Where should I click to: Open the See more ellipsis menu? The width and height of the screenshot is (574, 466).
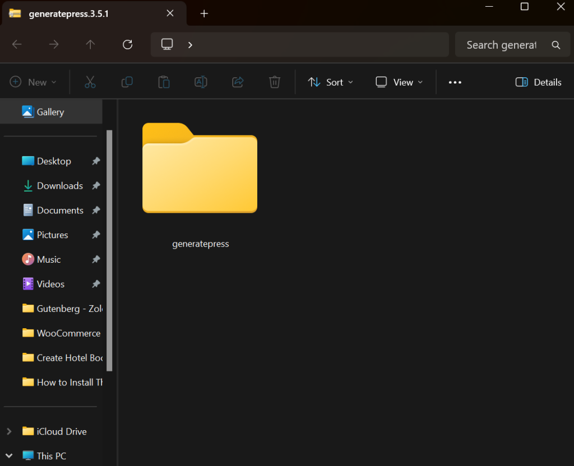coord(455,82)
